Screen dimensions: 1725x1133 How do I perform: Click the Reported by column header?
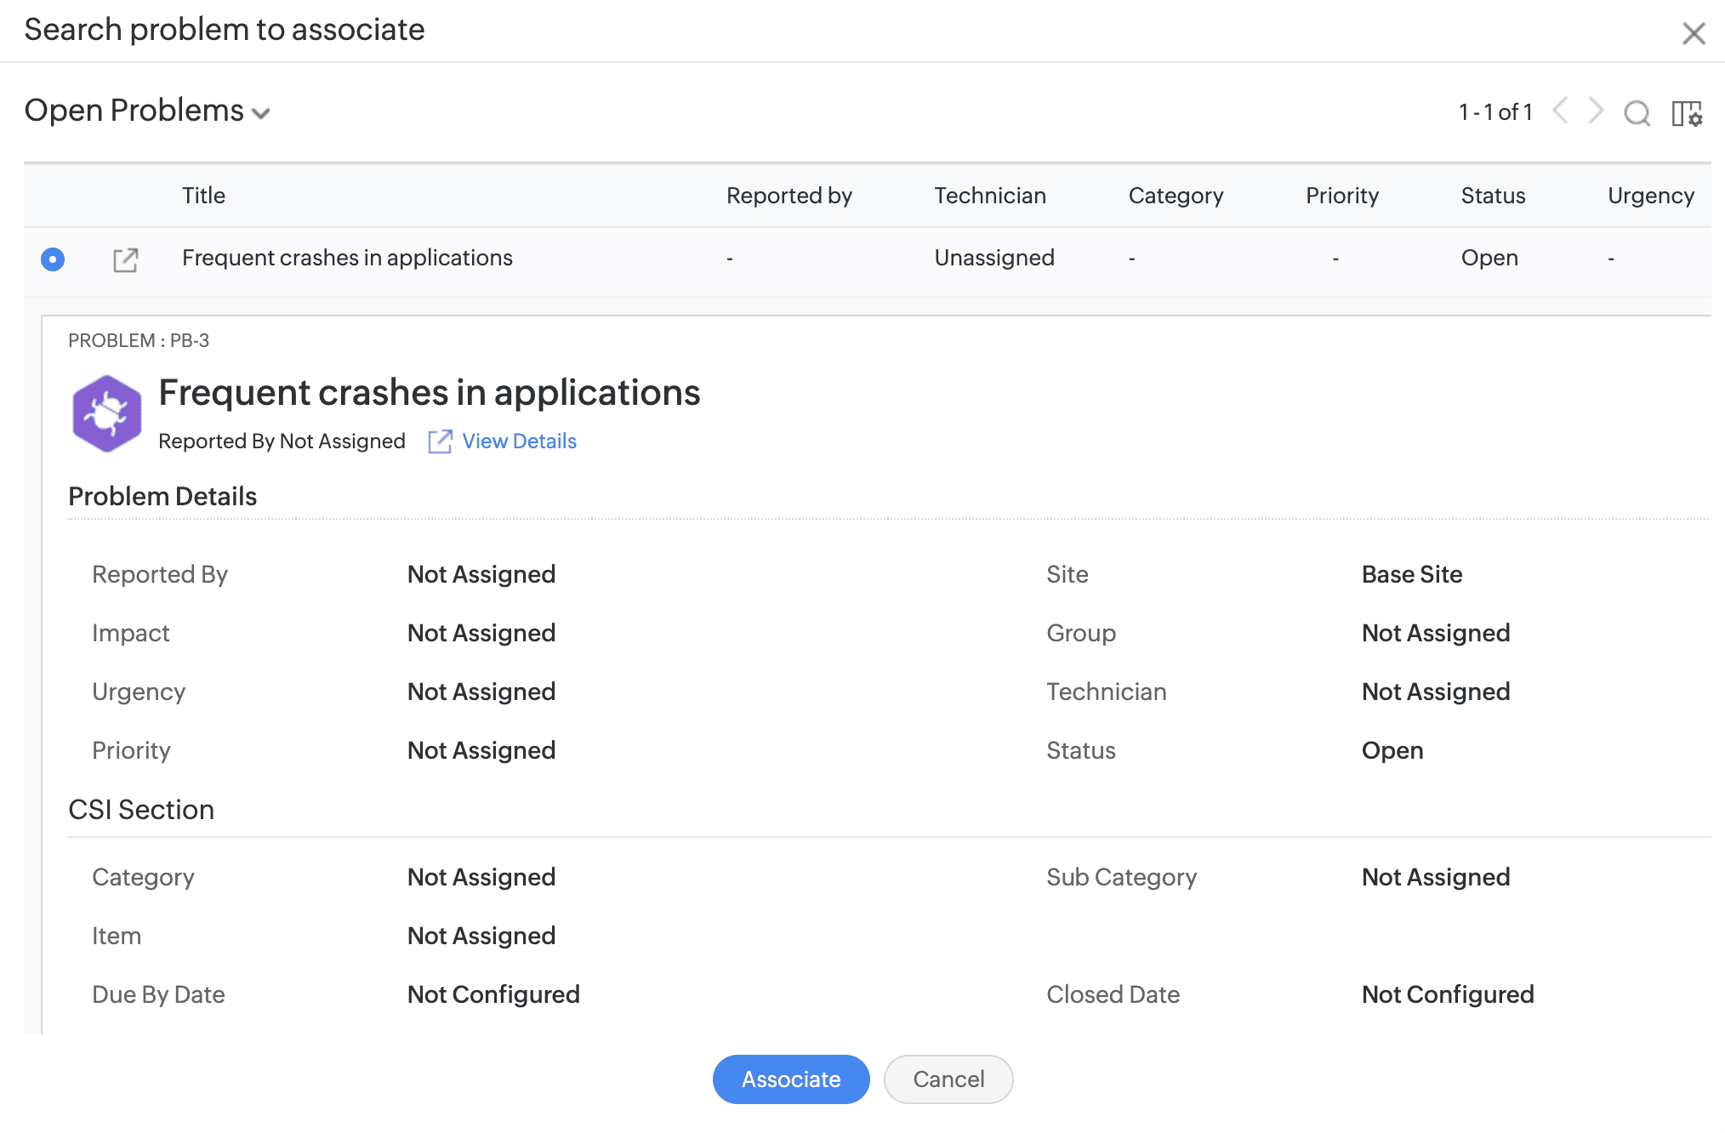coord(788,196)
